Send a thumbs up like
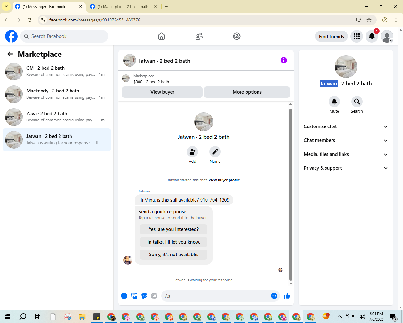Viewport: 403px width, 323px height. (x=287, y=296)
